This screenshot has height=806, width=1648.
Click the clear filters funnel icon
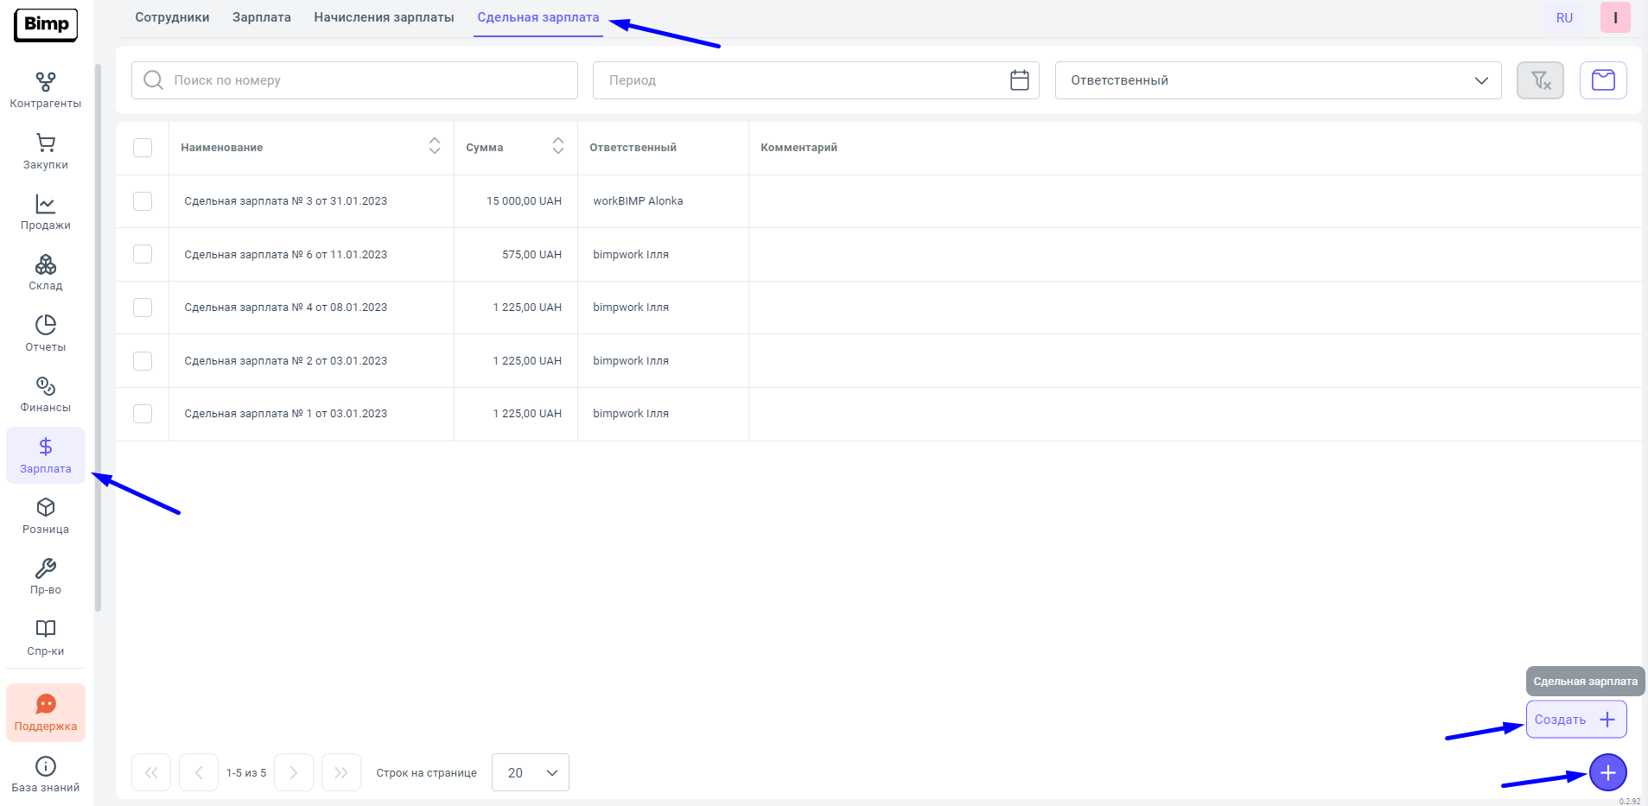[1540, 80]
